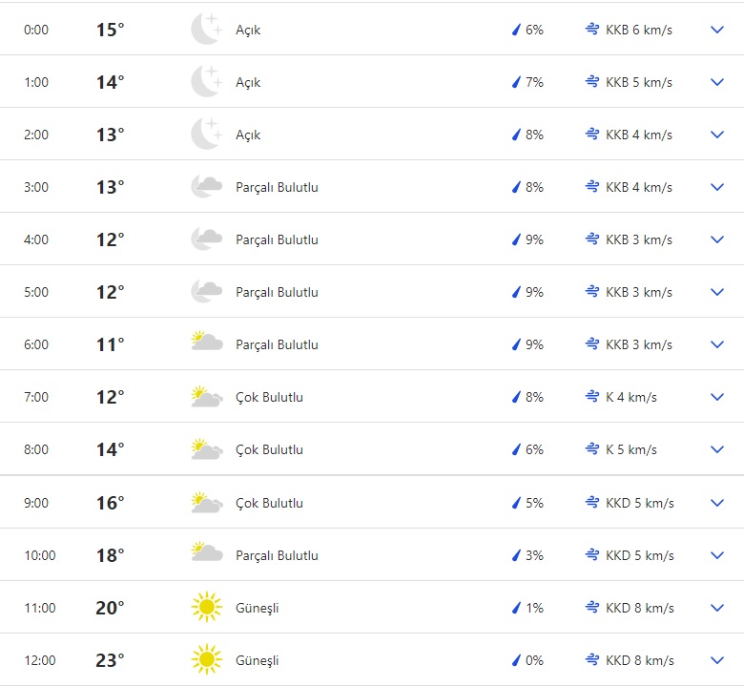Click the 18° temperature at 10:00
Viewport: 744px width, 686px height.
pos(110,555)
